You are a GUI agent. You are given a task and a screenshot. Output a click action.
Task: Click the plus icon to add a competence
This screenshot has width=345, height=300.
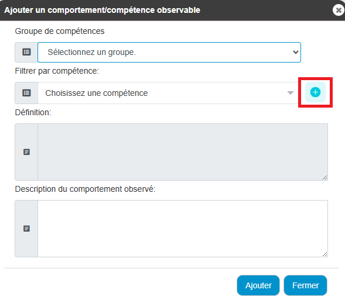315,92
